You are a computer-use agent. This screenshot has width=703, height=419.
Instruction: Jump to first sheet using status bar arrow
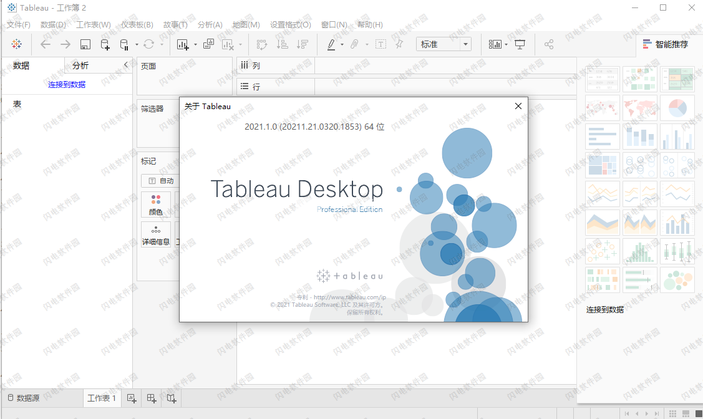point(627,413)
